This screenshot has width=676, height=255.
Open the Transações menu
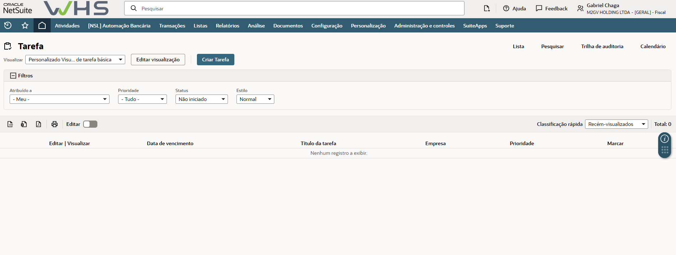coord(172,26)
